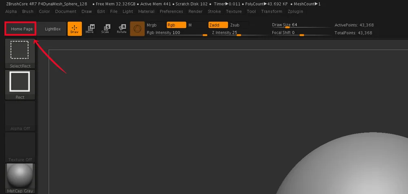
Task: Click the ActivePoints: 43,368 readout
Action: click(354, 25)
